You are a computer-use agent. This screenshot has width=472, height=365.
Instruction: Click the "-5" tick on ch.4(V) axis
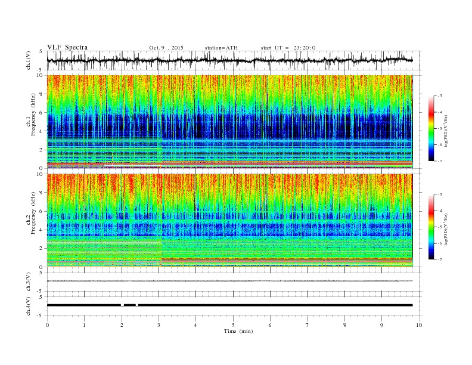pos(41,315)
